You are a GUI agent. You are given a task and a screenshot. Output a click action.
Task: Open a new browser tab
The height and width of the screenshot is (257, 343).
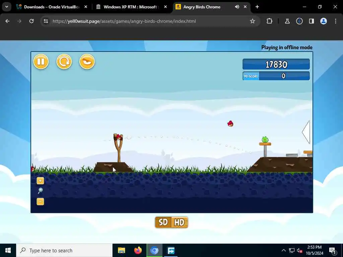(257, 7)
